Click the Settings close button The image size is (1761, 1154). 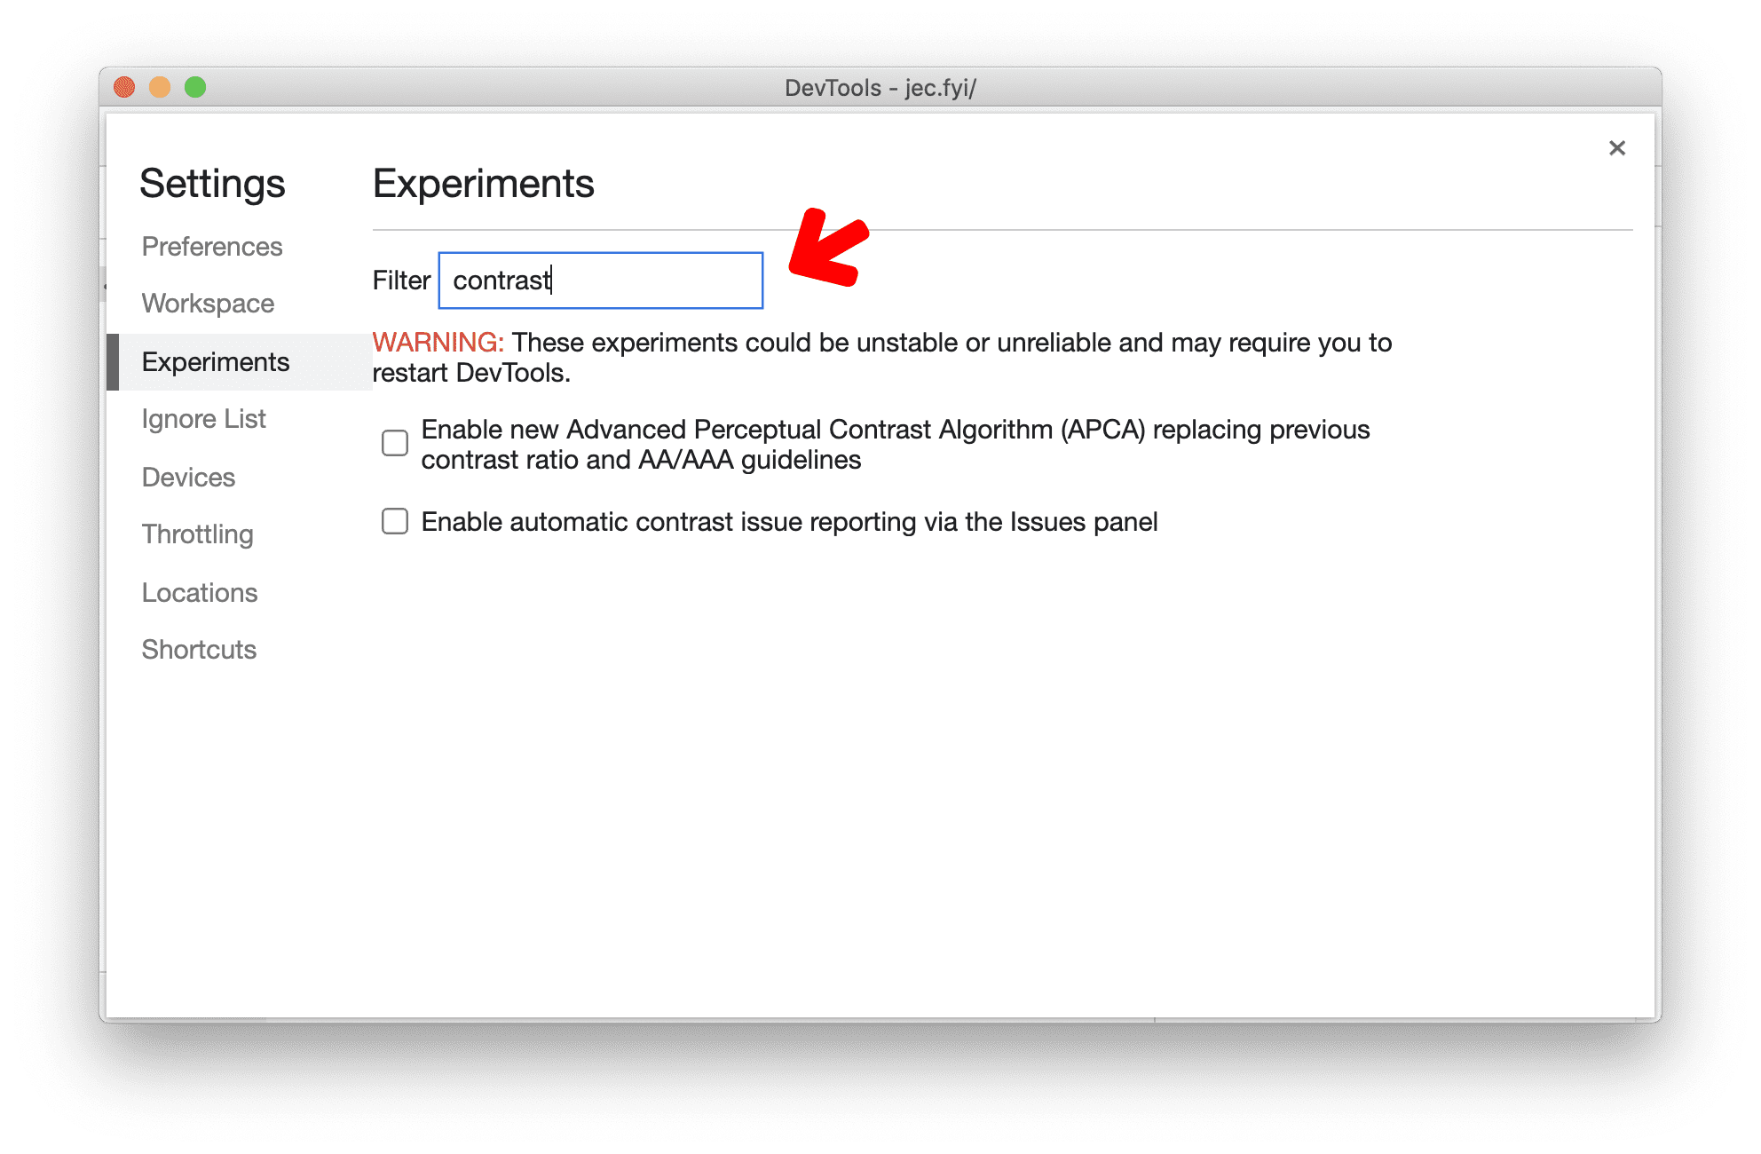1617,146
